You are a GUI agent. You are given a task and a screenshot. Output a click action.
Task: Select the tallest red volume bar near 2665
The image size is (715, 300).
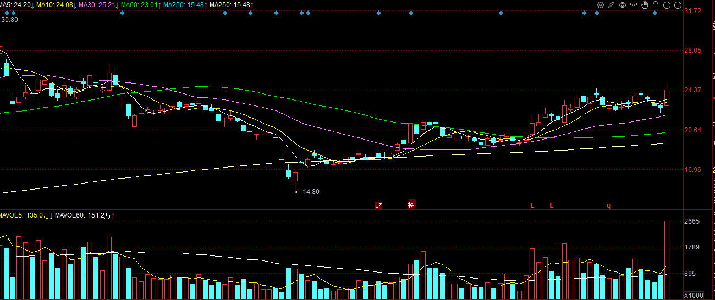tap(667, 260)
